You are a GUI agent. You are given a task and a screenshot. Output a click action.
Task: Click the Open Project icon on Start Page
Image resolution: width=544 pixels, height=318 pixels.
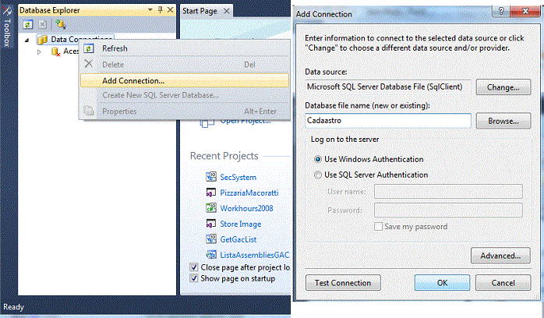coord(207,122)
